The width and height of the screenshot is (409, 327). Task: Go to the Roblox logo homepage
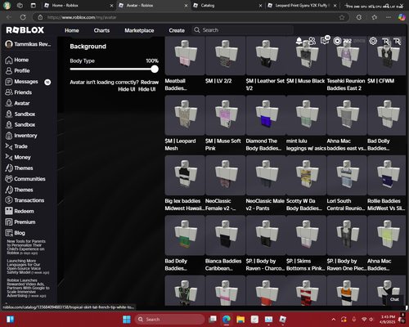[x=25, y=30]
